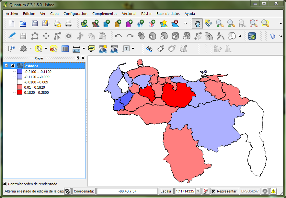This screenshot has width=286, height=198.
Task: Select the Pan map hand tool
Action: pos(197,24)
